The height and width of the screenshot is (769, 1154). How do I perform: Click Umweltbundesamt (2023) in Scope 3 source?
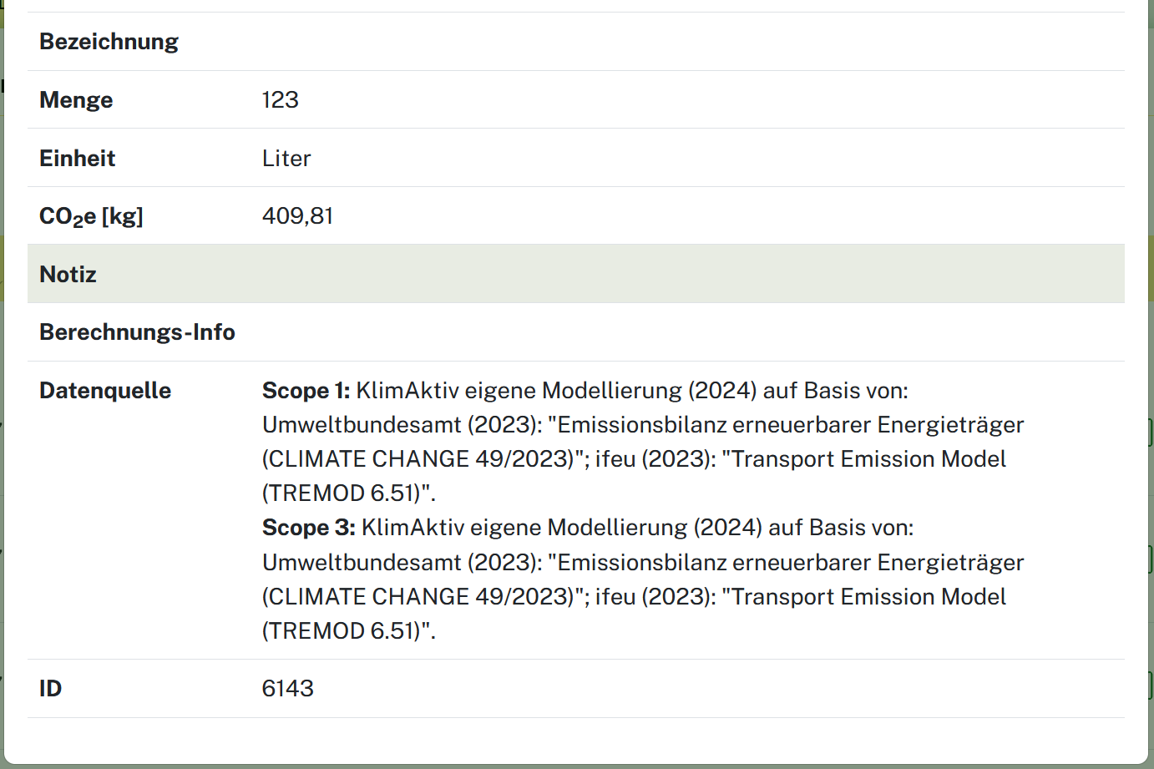[x=402, y=563]
